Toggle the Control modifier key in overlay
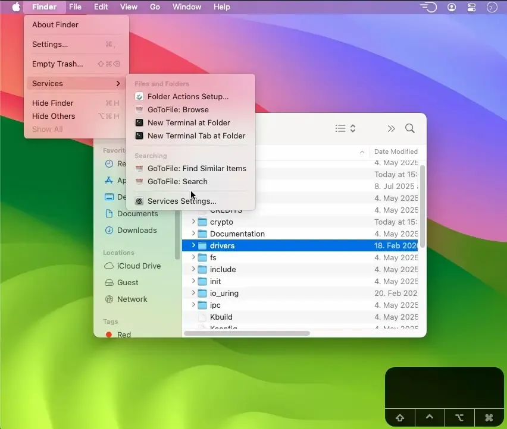 pos(430,417)
